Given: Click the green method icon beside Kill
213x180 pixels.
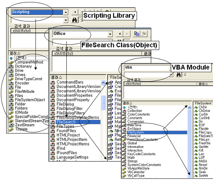Looking at the screenshot, I should pyautogui.click(x=196, y=151).
